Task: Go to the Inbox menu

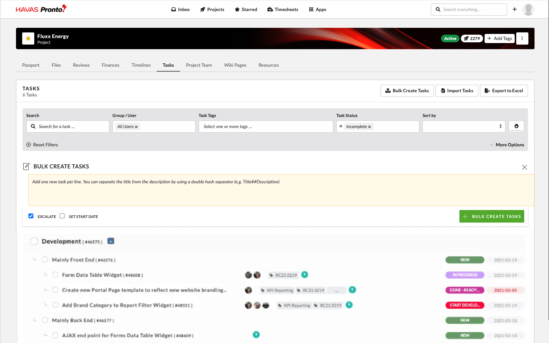Action: (x=180, y=10)
